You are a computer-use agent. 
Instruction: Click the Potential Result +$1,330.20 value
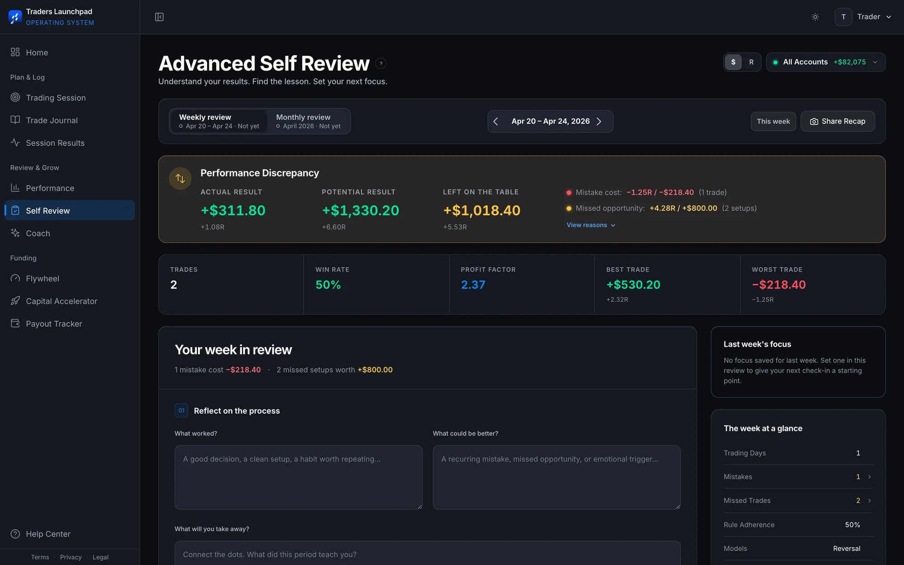point(360,210)
